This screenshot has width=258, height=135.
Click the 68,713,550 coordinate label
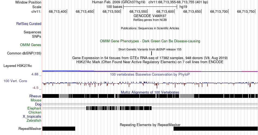138,11
